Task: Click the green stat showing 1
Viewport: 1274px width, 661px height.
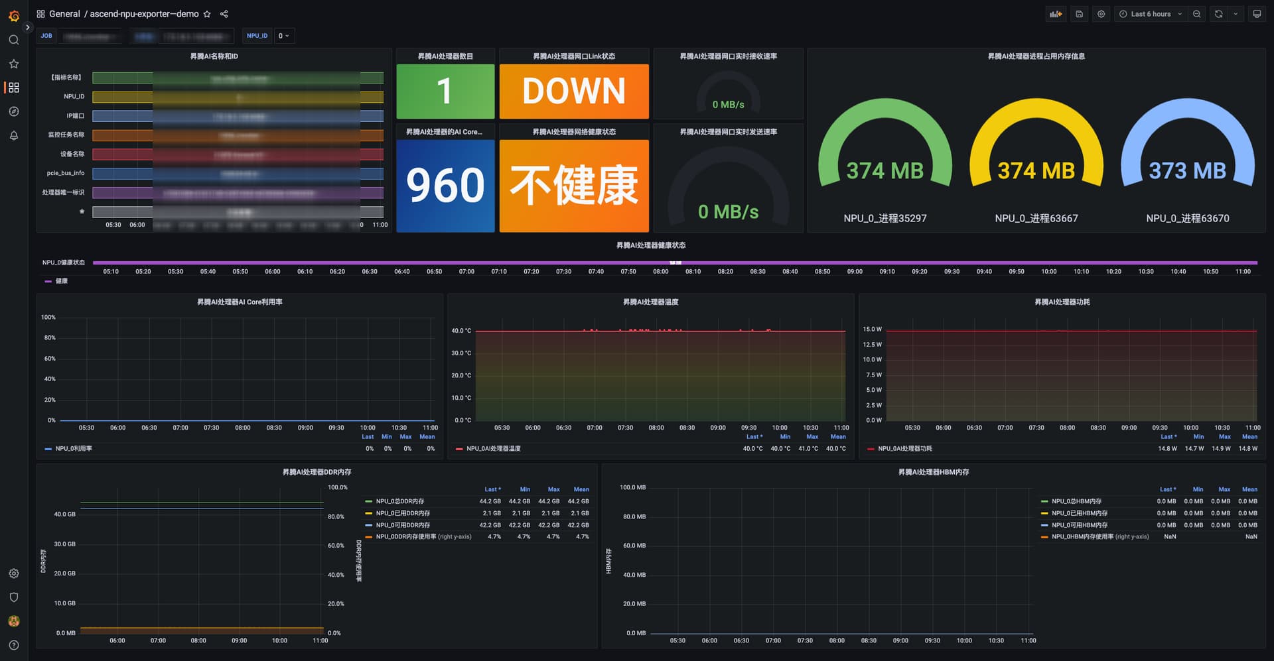Action: tap(445, 91)
